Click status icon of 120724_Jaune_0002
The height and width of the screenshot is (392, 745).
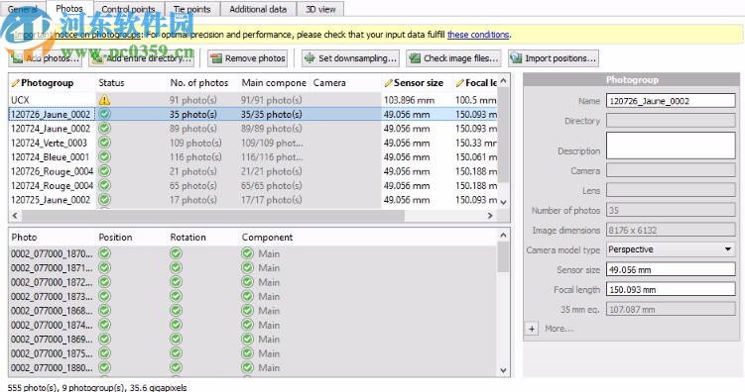click(104, 129)
